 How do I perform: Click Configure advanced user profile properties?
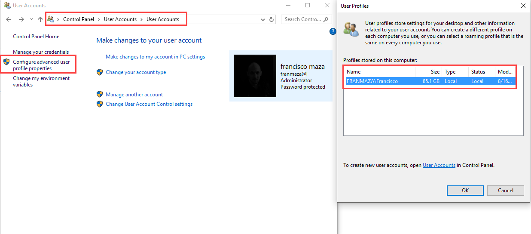[41, 65]
